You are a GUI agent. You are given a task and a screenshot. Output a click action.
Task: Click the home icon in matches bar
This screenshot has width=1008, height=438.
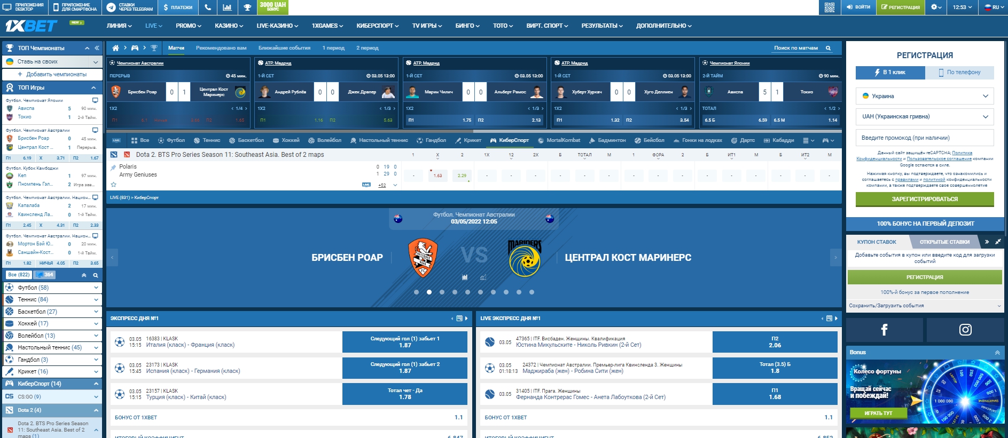pyautogui.click(x=115, y=48)
